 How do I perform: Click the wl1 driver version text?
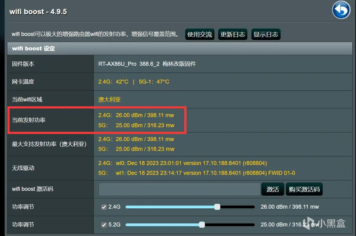pyautogui.click(x=206, y=173)
